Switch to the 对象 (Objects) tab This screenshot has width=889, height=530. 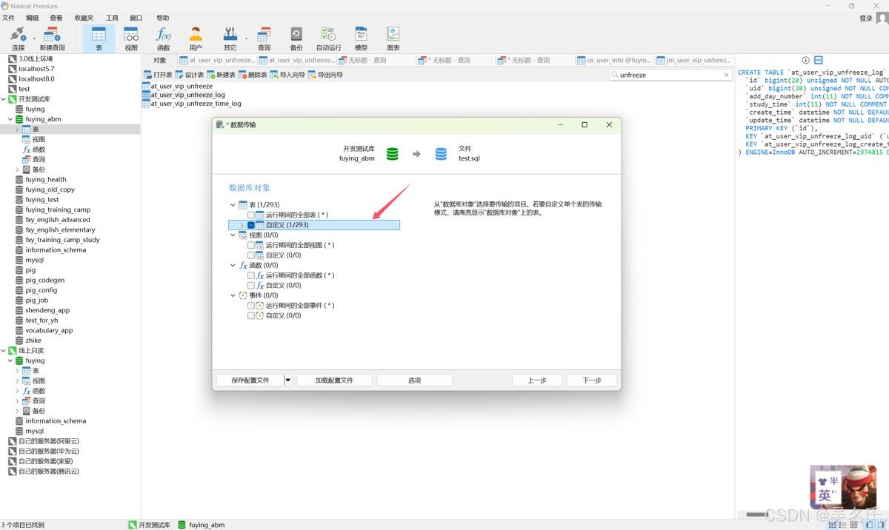point(159,61)
